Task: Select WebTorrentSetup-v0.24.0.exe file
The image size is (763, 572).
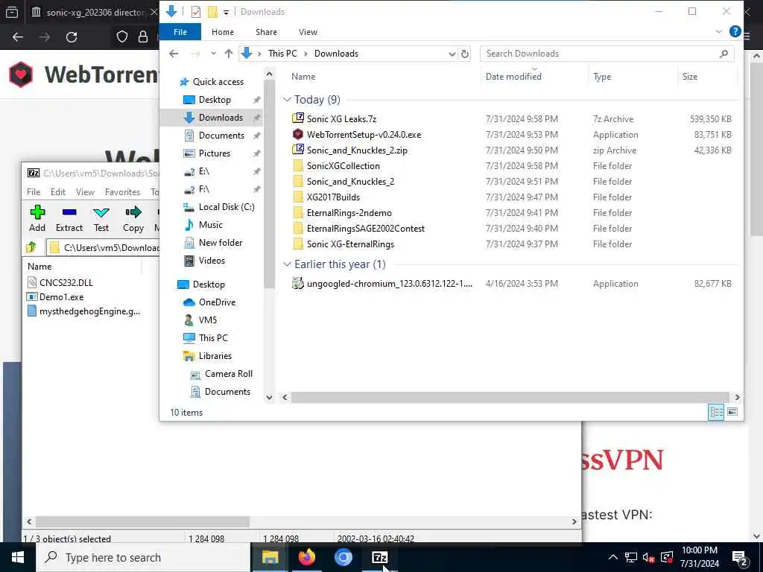Action: pyautogui.click(x=364, y=135)
